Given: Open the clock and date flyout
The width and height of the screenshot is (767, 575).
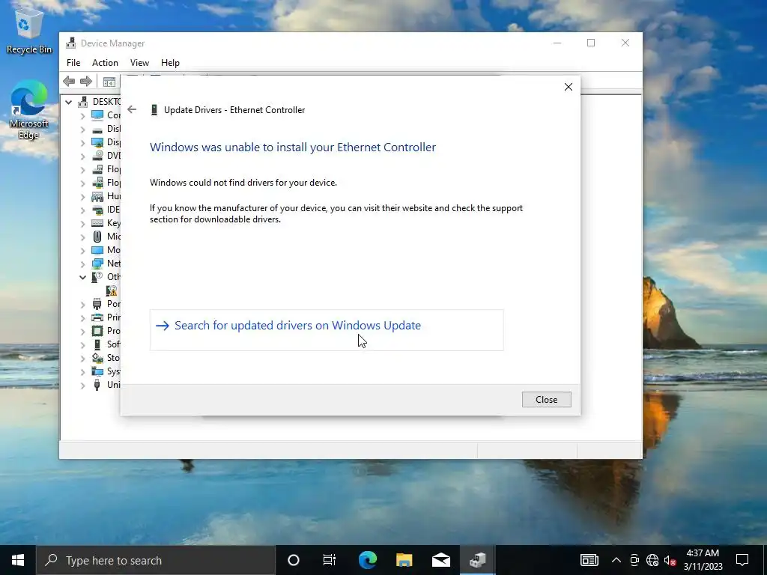Looking at the screenshot, I should pos(703,560).
